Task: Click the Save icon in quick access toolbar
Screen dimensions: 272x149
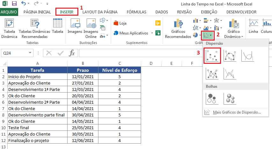Action: click(x=14, y=4)
